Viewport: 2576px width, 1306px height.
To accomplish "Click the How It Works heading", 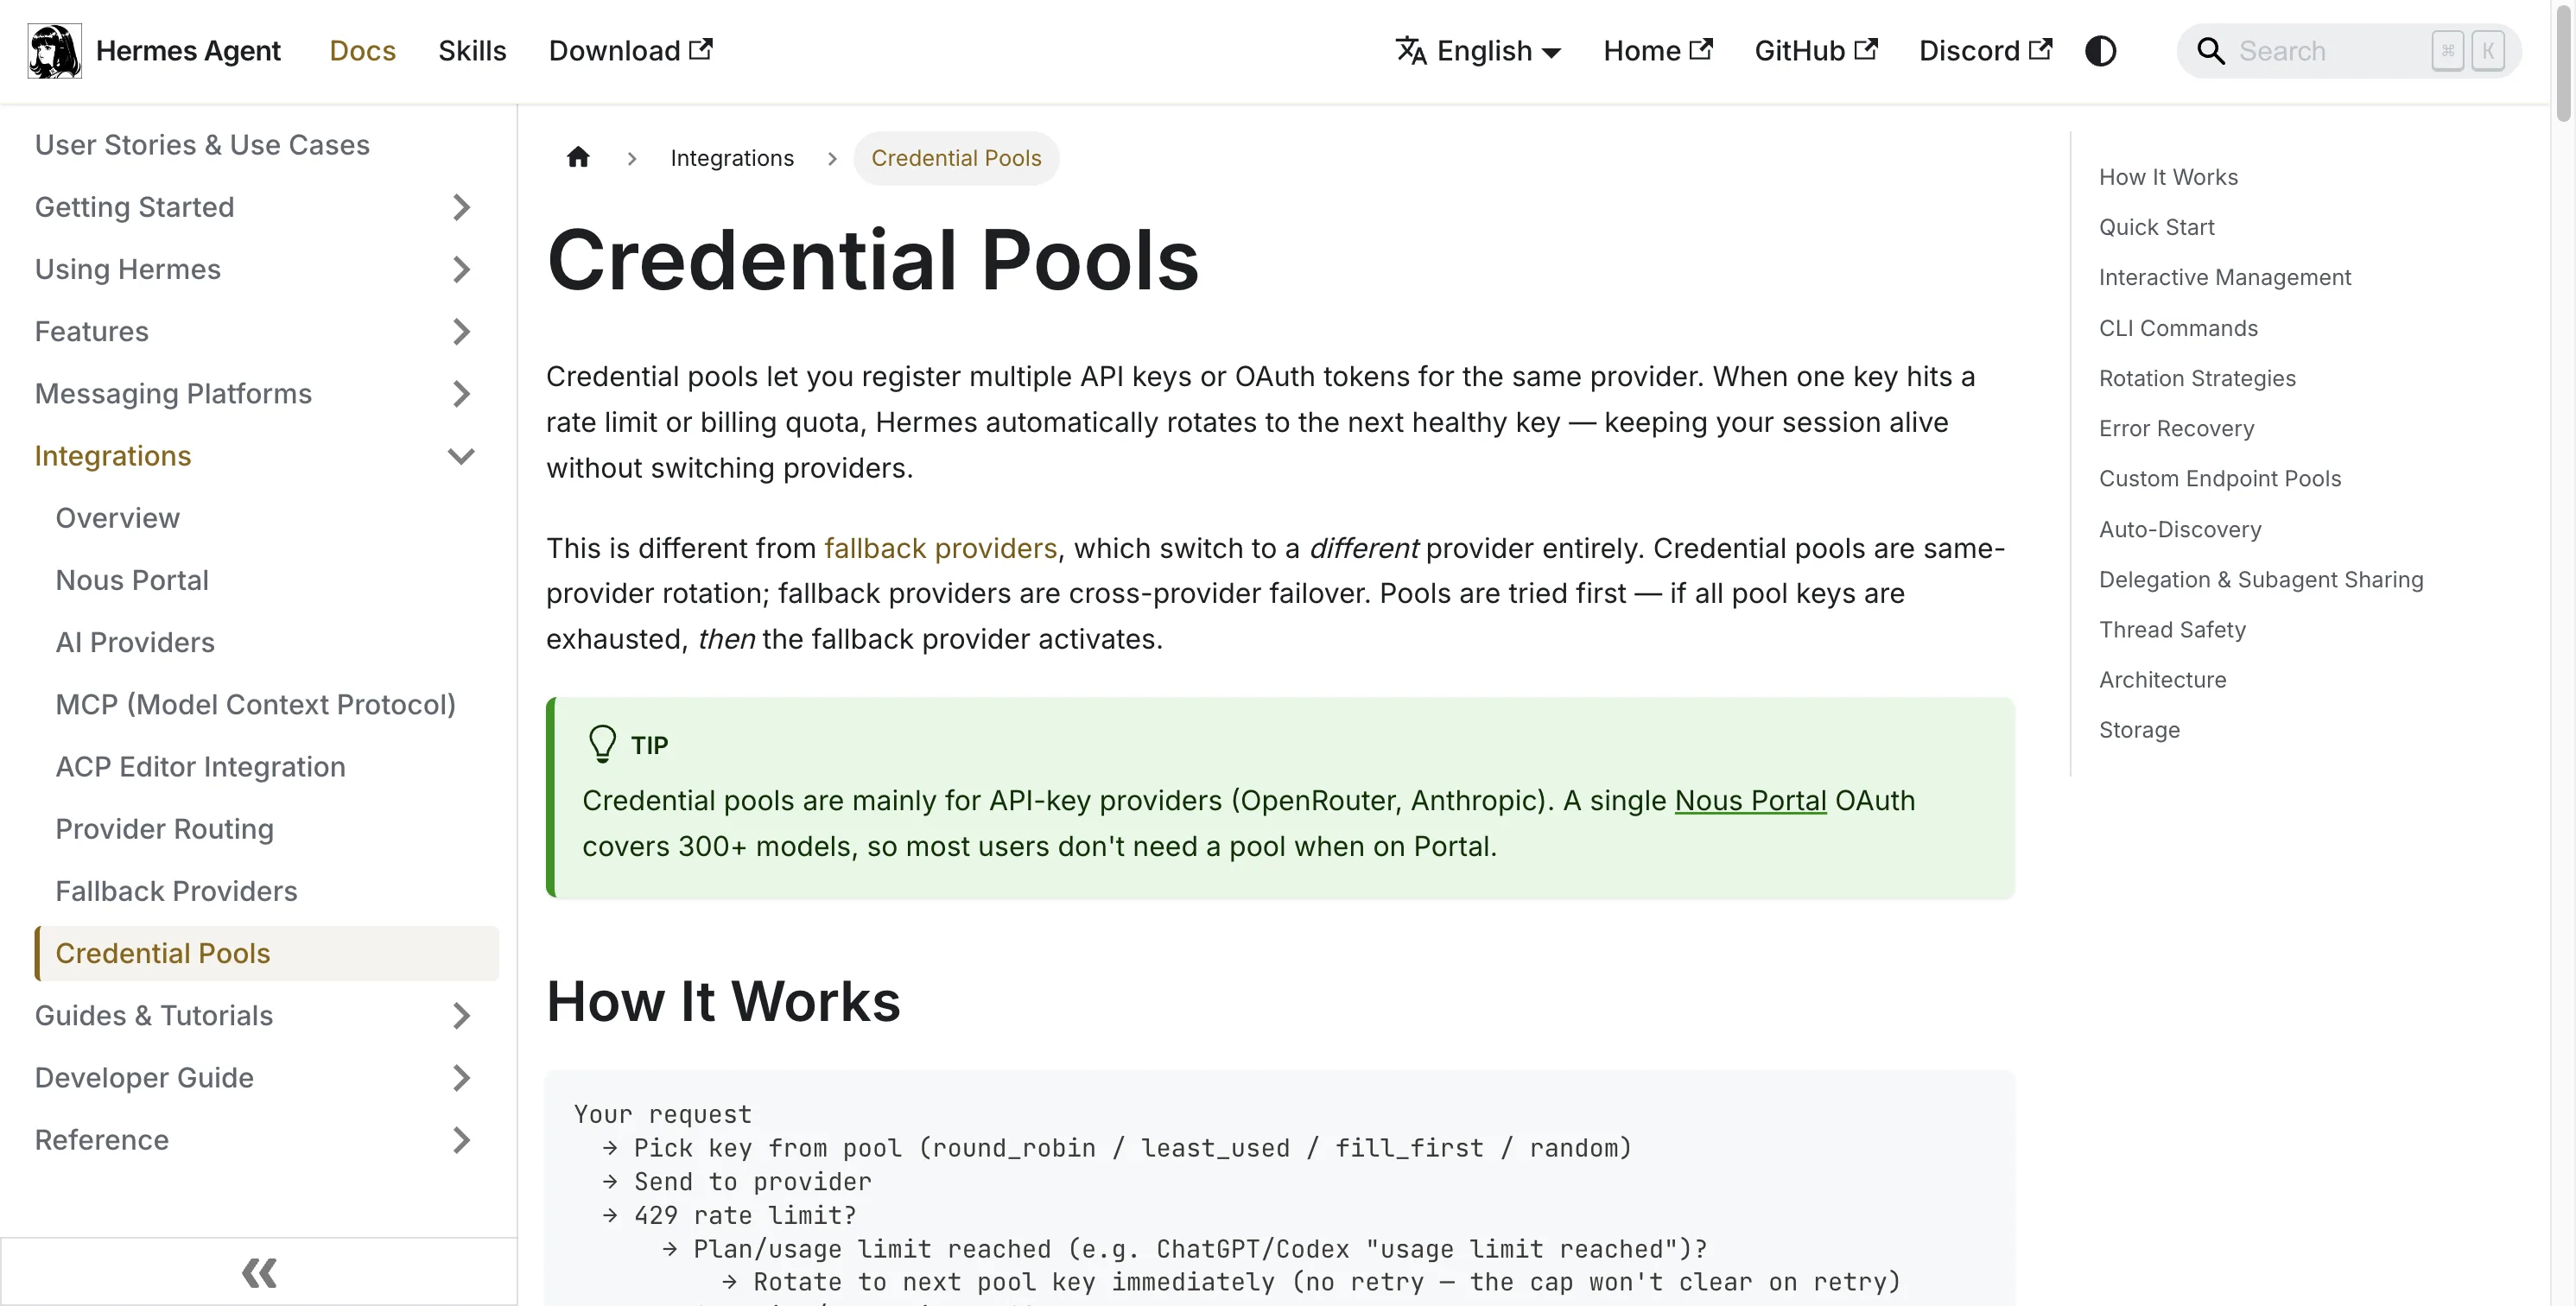I will (723, 1001).
